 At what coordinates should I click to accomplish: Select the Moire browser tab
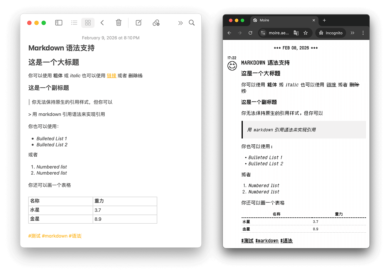click(278, 20)
